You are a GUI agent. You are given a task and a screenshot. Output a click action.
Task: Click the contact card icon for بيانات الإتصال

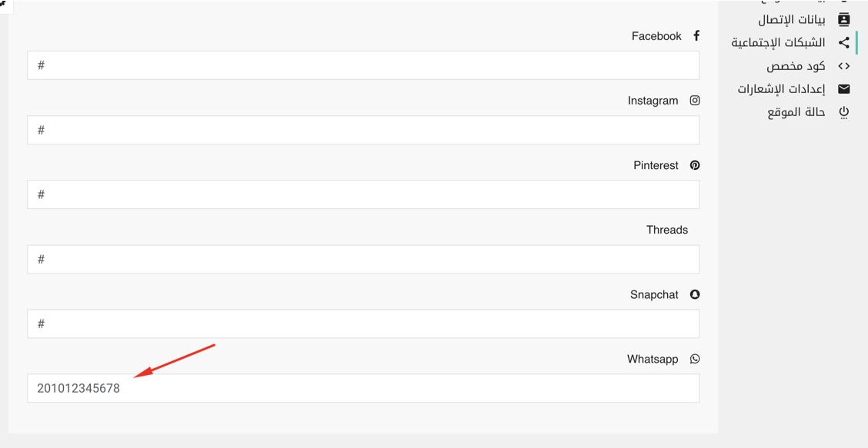843,20
